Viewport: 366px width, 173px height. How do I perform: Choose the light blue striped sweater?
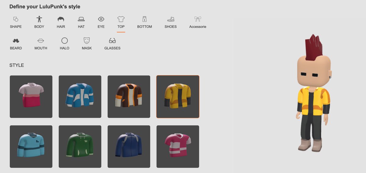[31, 147]
